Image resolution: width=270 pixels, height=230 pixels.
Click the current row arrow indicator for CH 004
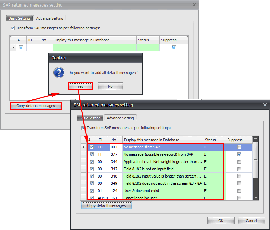pos(84,147)
